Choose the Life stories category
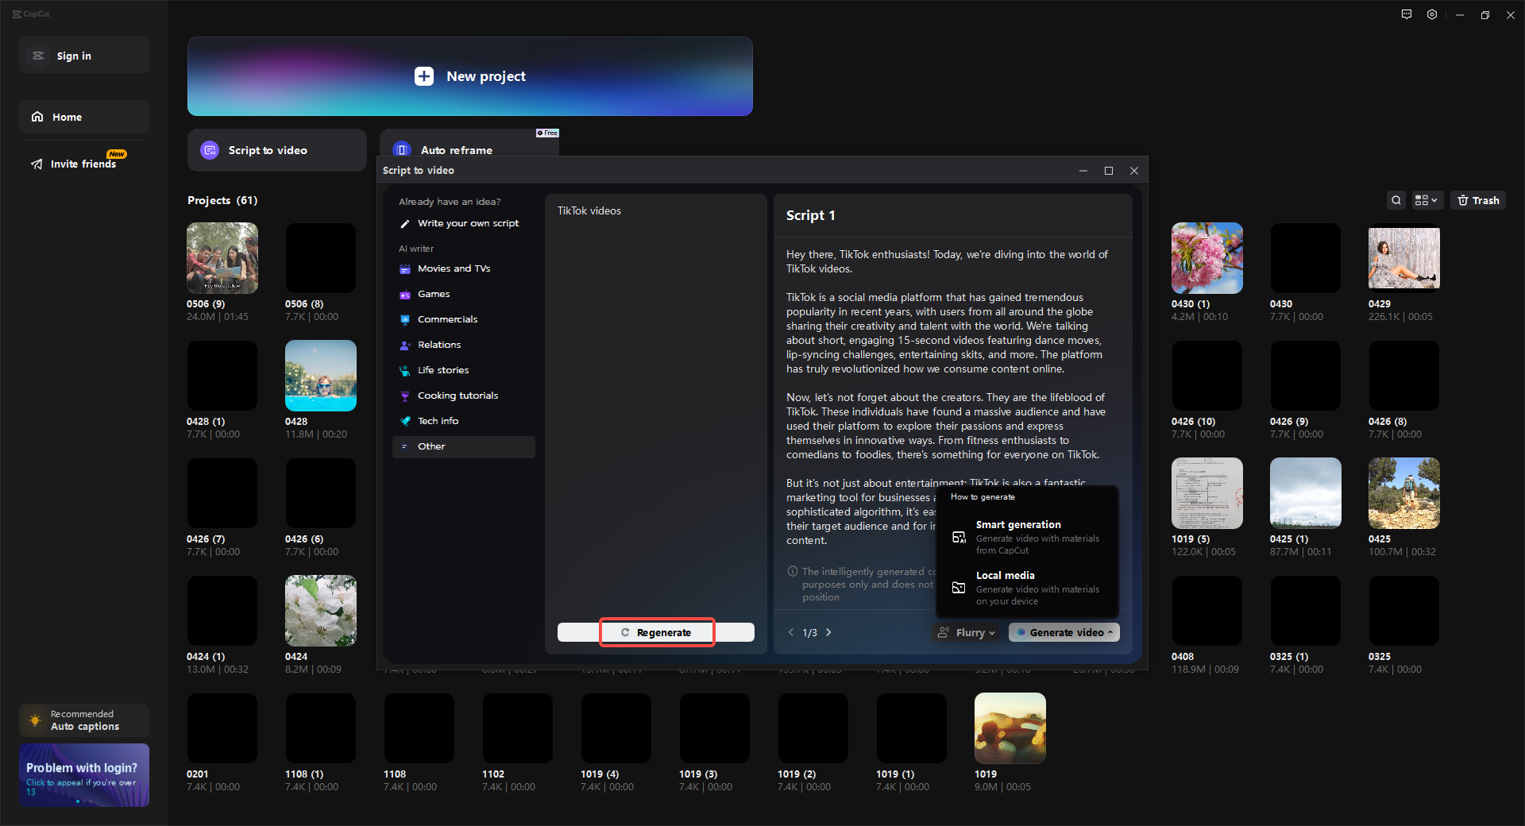1525x826 pixels. click(443, 370)
